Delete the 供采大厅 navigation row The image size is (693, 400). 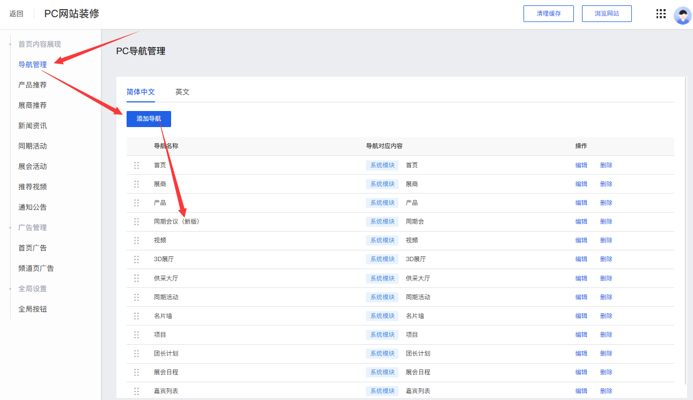tap(606, 278)
